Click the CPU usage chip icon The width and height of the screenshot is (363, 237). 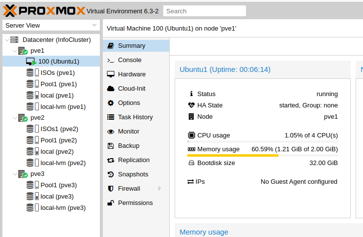point(191,135)
